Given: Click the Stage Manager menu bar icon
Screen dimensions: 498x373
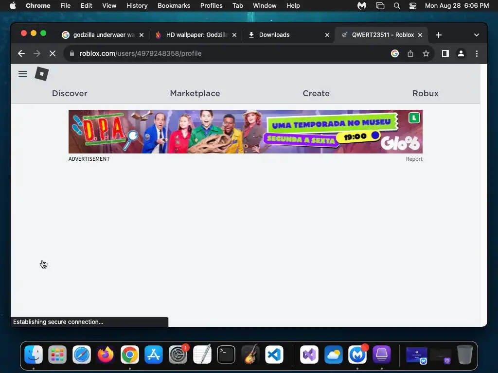Looking at the screenshot, I should (380, 6).
